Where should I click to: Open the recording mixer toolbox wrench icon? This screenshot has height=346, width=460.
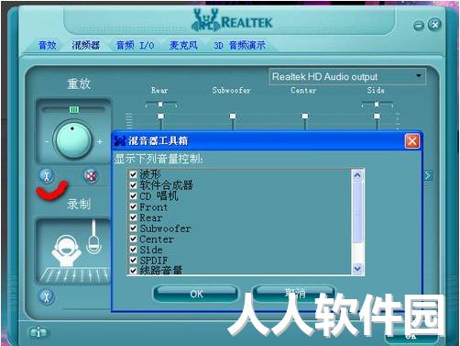tap(47, 297)
